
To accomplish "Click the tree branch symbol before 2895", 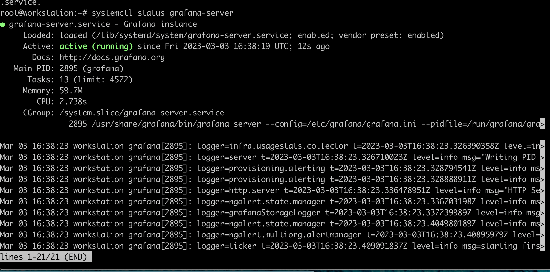I will click(64, 123).
